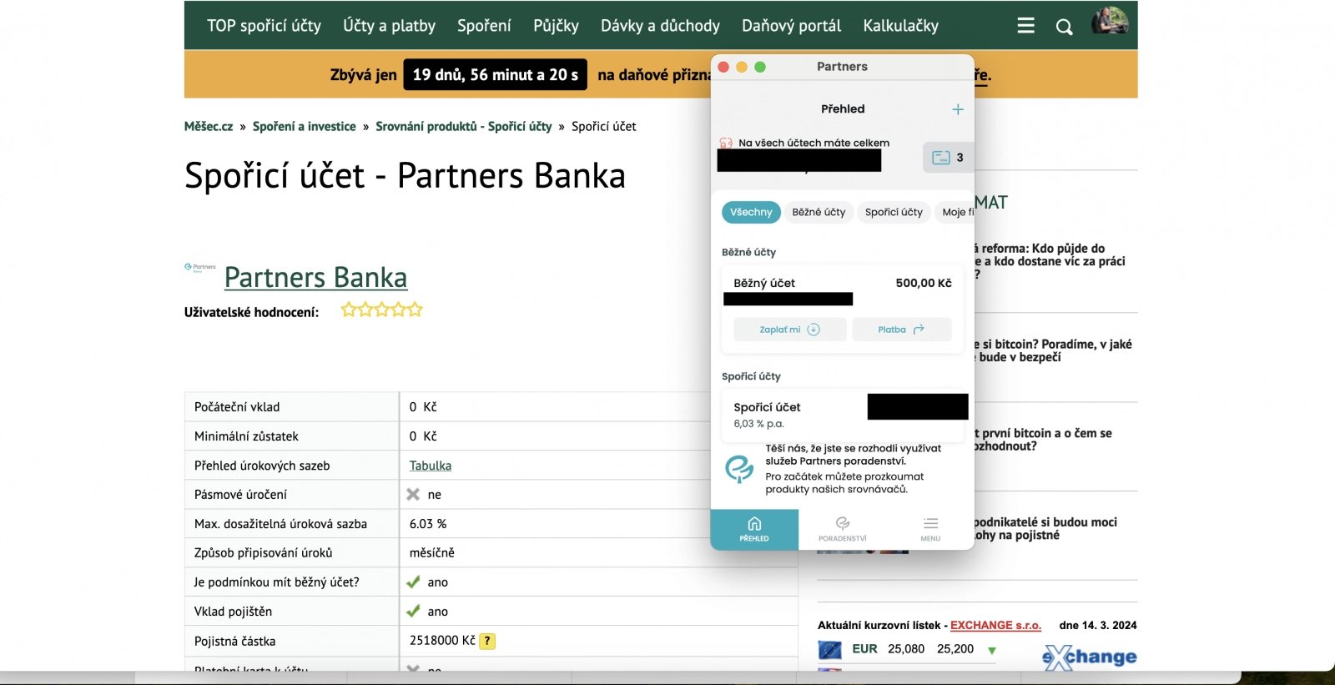Open cards counter showing 3 in Partners app
1335x685 pixels.
pyautogui.click(x=948, y=157)
